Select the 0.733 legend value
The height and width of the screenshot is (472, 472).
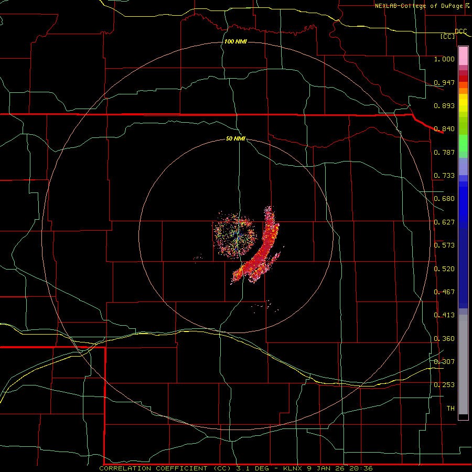tap(444, 176)
